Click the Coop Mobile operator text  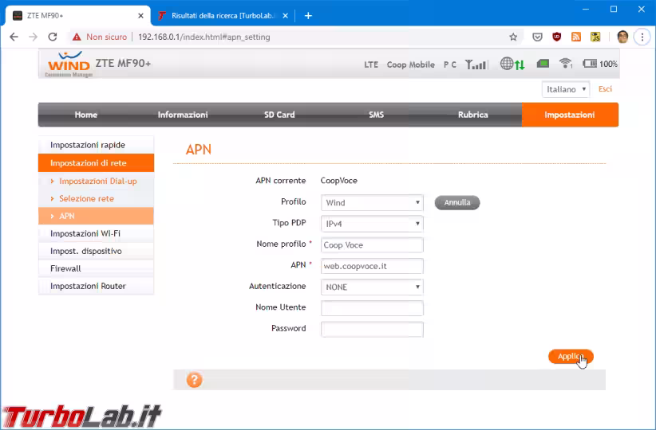410,64
